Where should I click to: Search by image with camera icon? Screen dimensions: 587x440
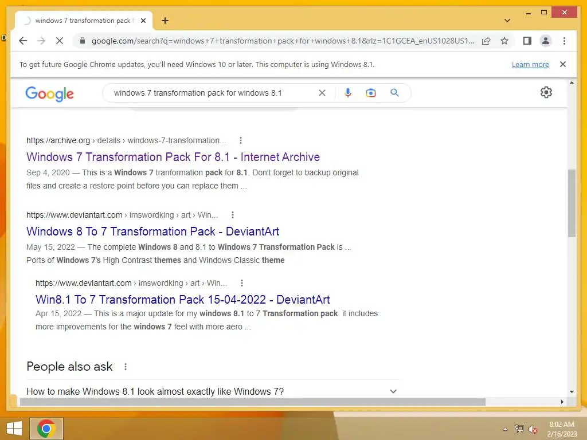click(x=371, y=93)
